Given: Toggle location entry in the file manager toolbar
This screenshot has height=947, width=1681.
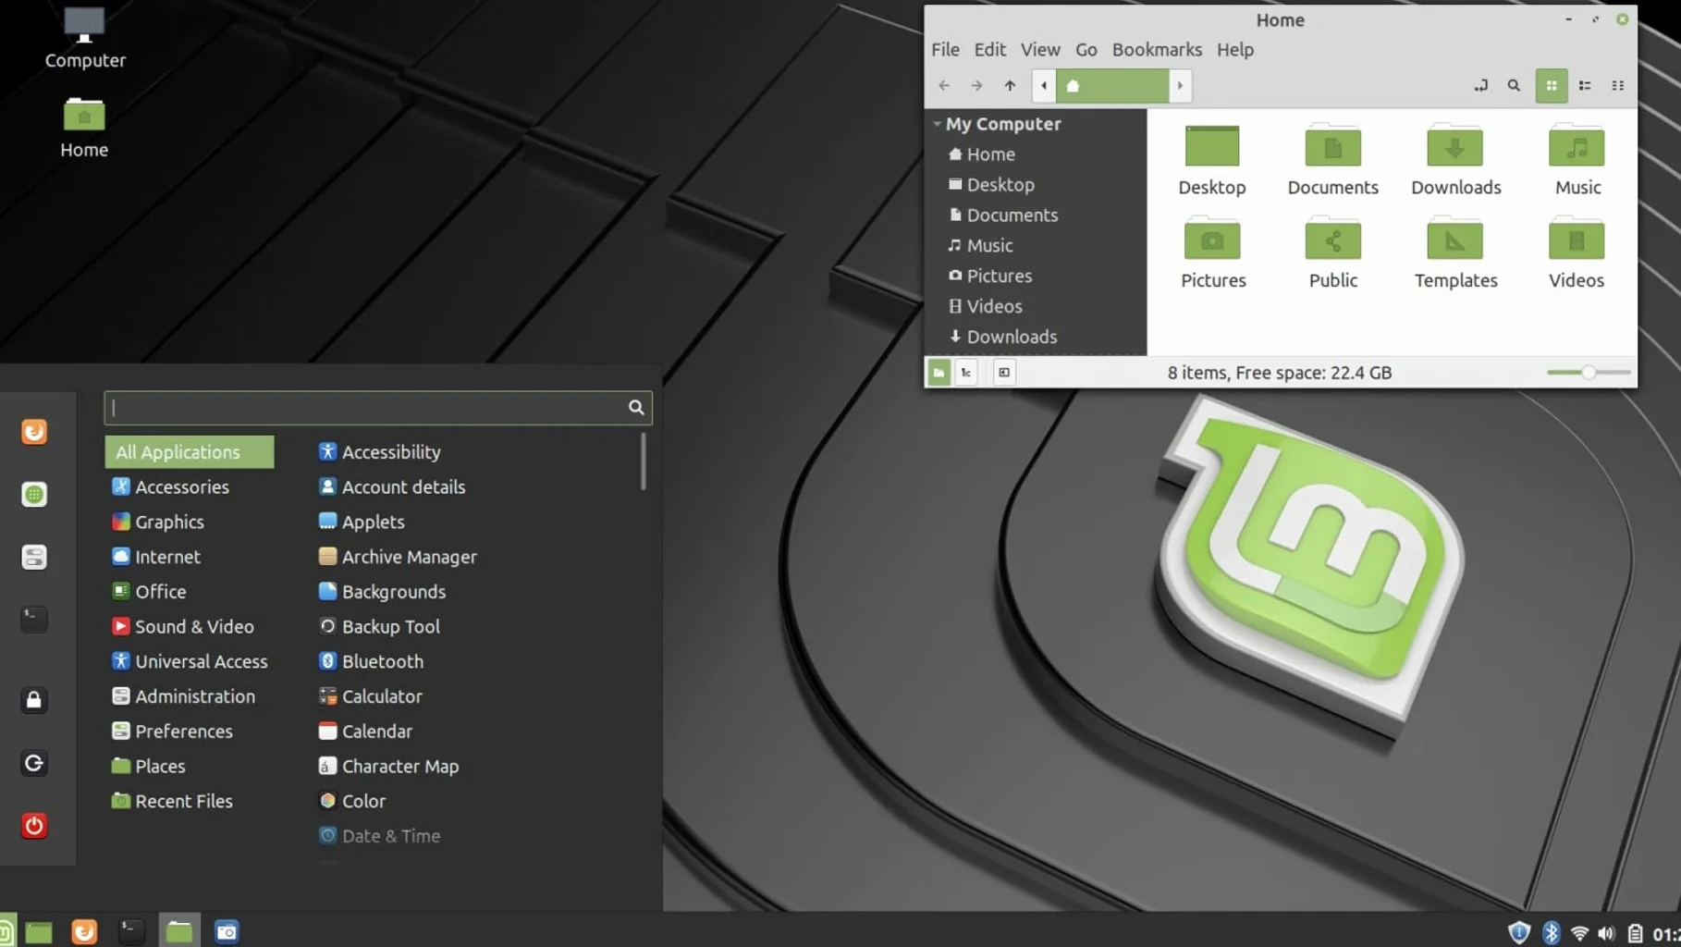Looking at the screenshot, I should [x=1481, y=86].
